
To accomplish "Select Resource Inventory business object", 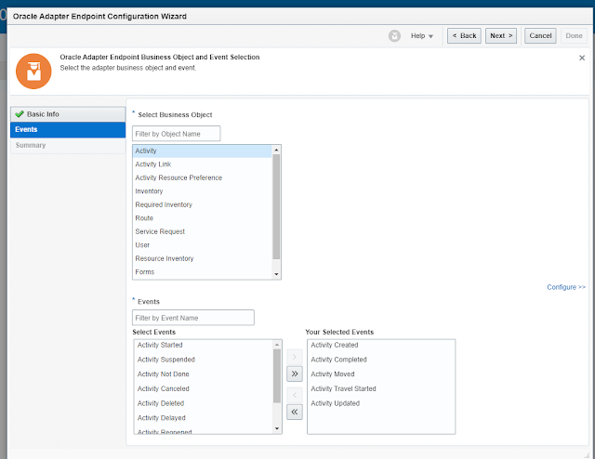I will [x=203, y=258].
